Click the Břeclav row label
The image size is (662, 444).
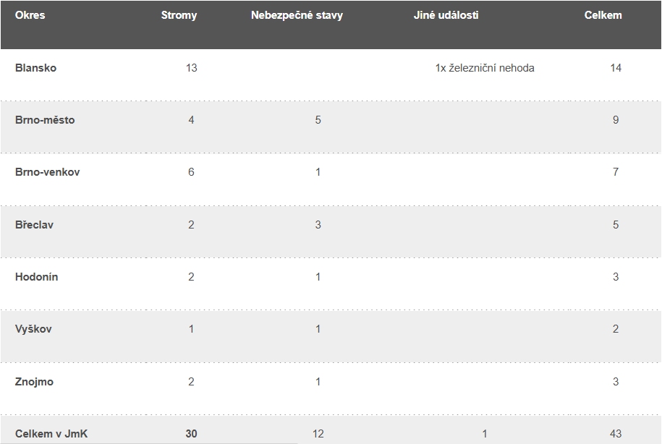34,225
